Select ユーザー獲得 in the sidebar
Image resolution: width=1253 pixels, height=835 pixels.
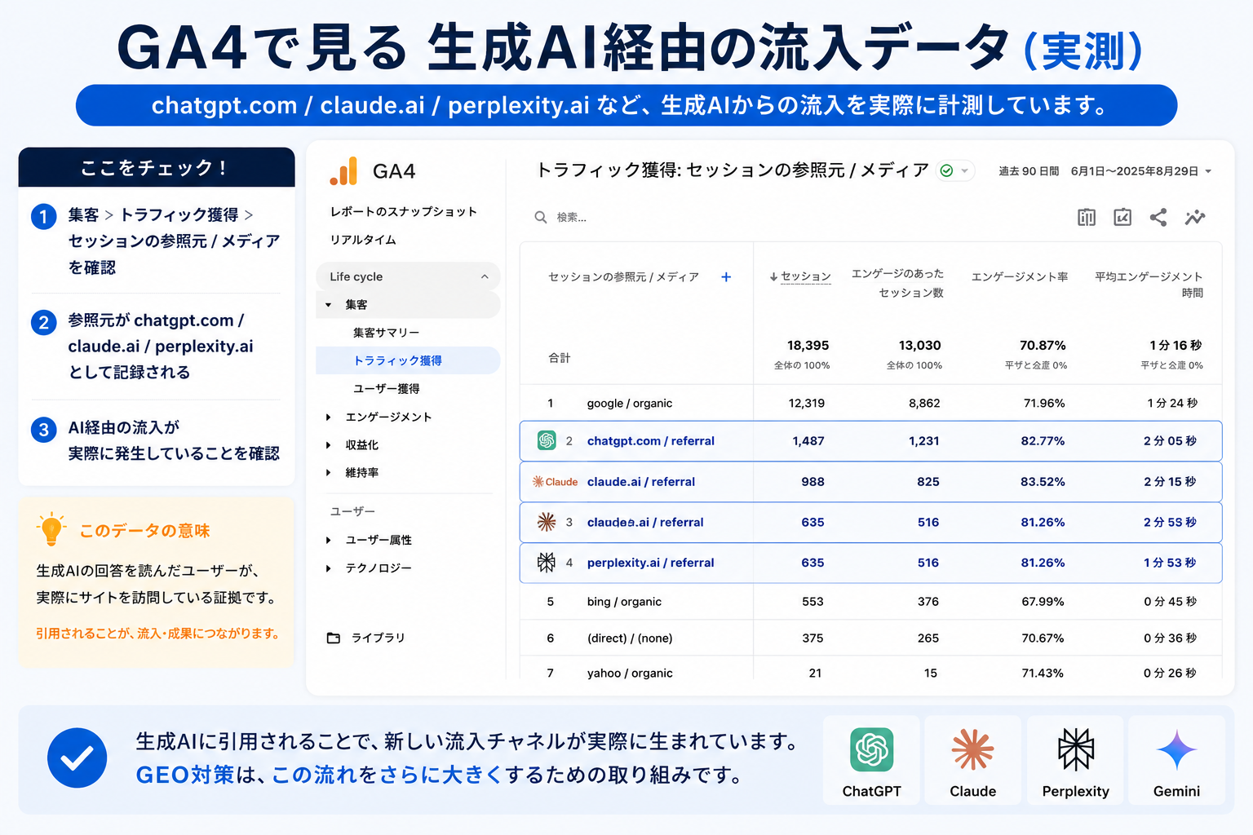tap(386, 389)
